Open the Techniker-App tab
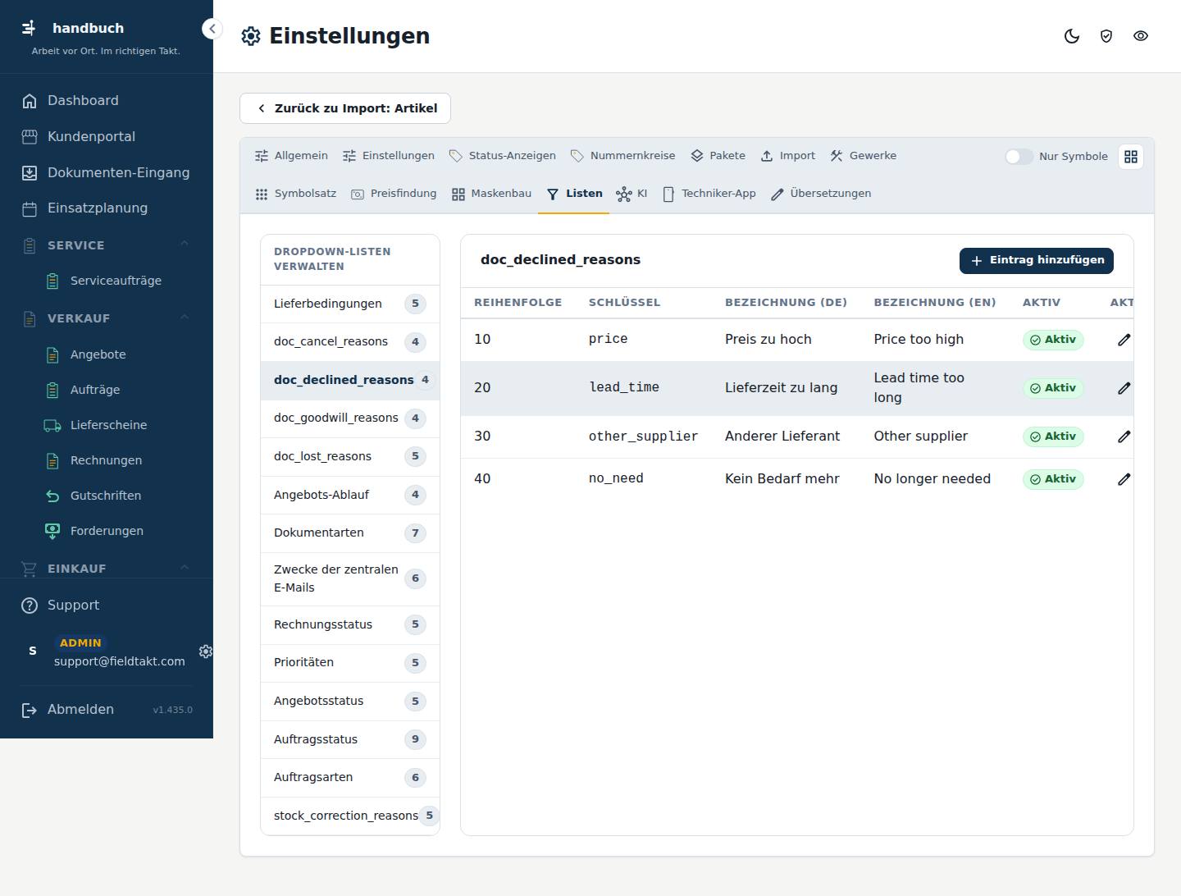Viewport: 1181px width, 896px height. (x=709, y=194)
